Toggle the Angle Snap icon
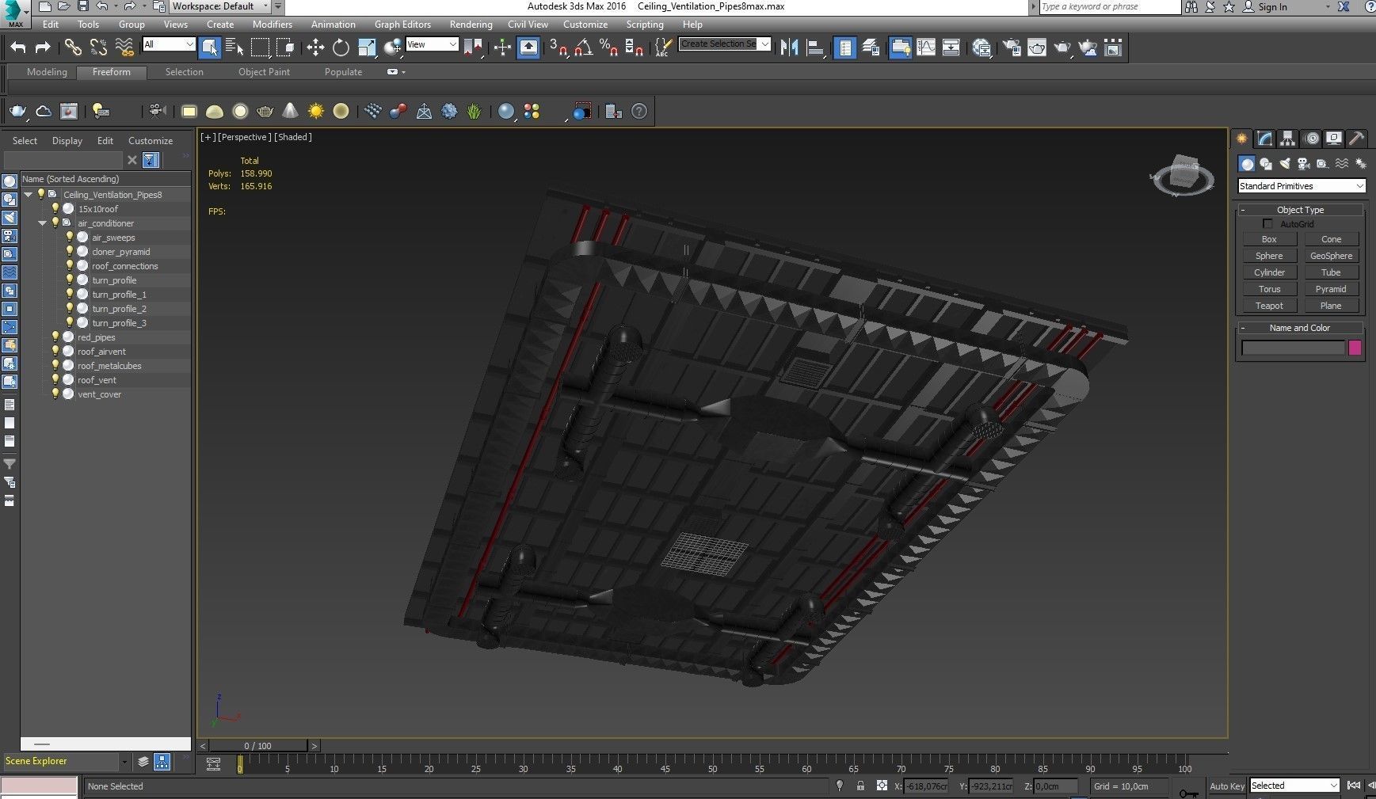Viewport: 1376px width, 799px height. tap(584, 48)
